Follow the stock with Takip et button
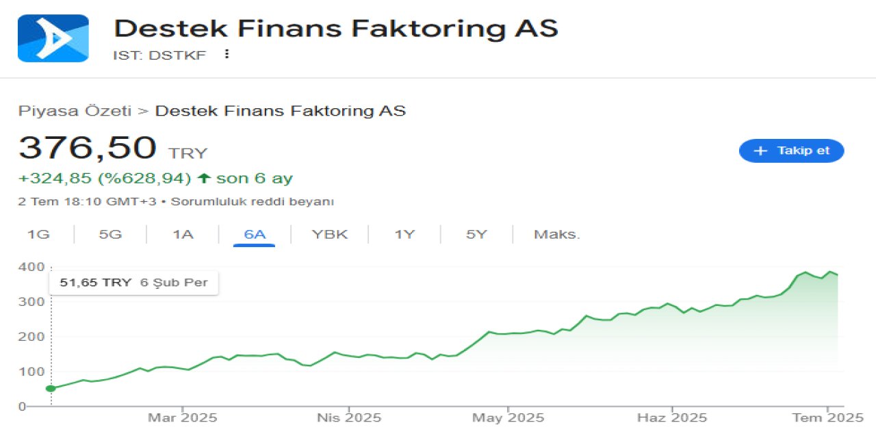The height and width of the screenshot is (438, 876). [792, 151]
